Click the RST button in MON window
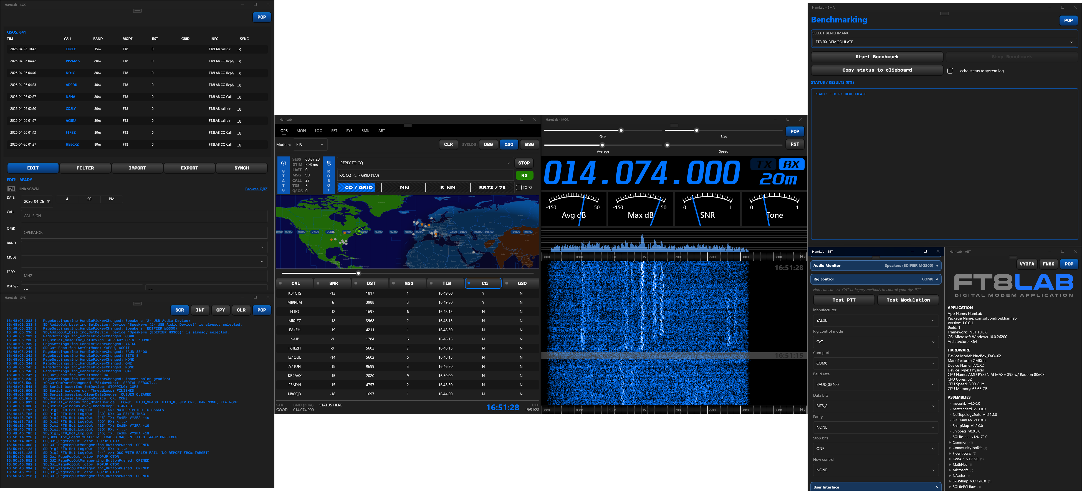 point(795,144)
